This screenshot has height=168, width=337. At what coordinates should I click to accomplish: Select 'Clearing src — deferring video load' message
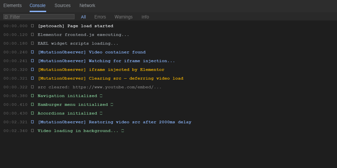136,78
